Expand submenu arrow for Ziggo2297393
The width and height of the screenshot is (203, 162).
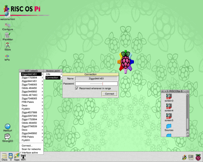42,116
